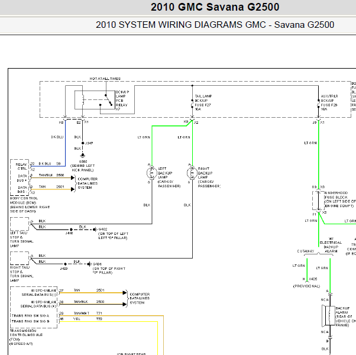Click the LEFT TAIL/STOP & TURN SIGNAL LAMP label
Viewport: 356px width, 355px height.
point(21,240)
